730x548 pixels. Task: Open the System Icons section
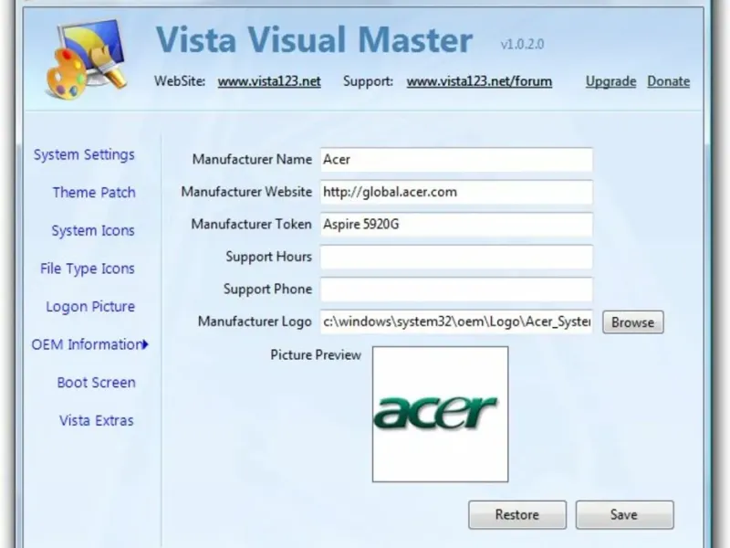pos(93,231)
